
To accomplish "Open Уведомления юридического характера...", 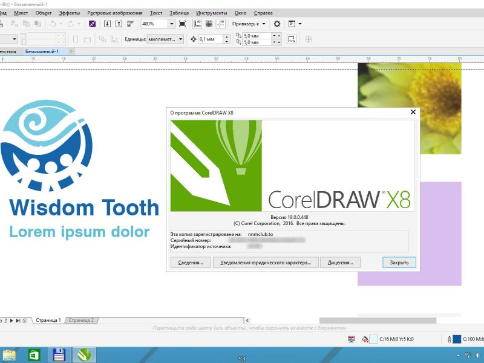I will 266,263.
